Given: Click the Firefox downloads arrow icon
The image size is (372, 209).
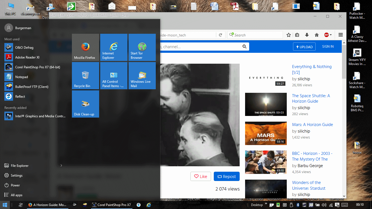Looking at the screenshot, I should (x=307, y=35).
